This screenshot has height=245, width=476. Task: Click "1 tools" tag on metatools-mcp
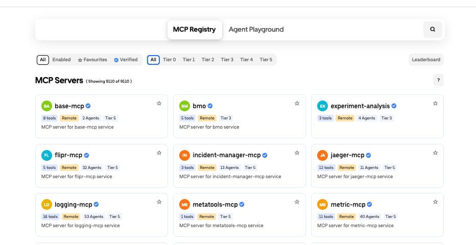click(187, 217)
